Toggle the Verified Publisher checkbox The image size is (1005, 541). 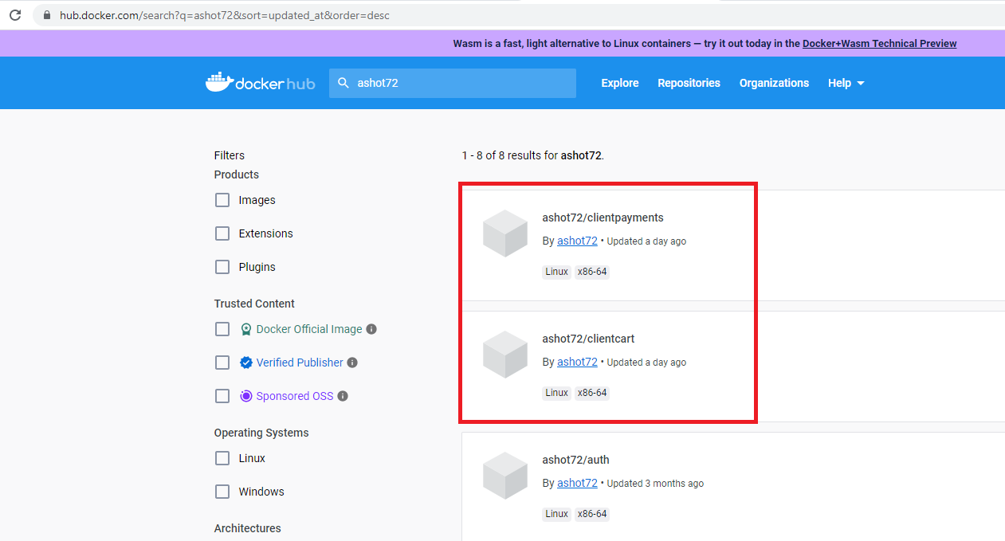[222, 363]
